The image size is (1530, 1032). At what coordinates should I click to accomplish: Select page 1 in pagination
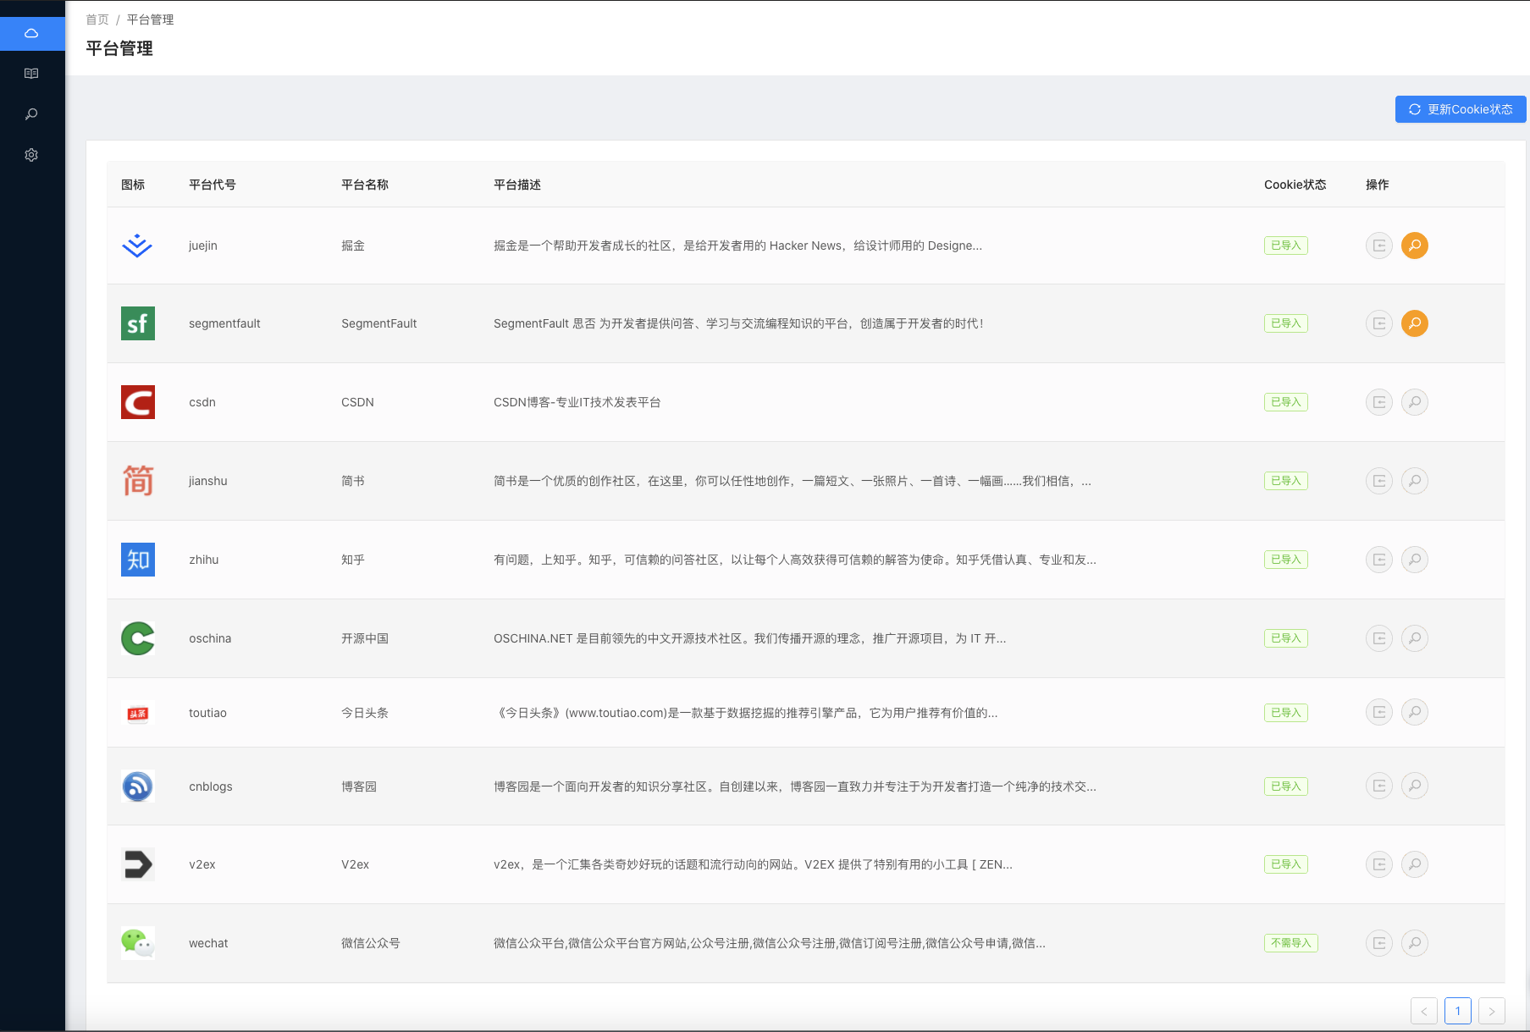(1458, 1011)
